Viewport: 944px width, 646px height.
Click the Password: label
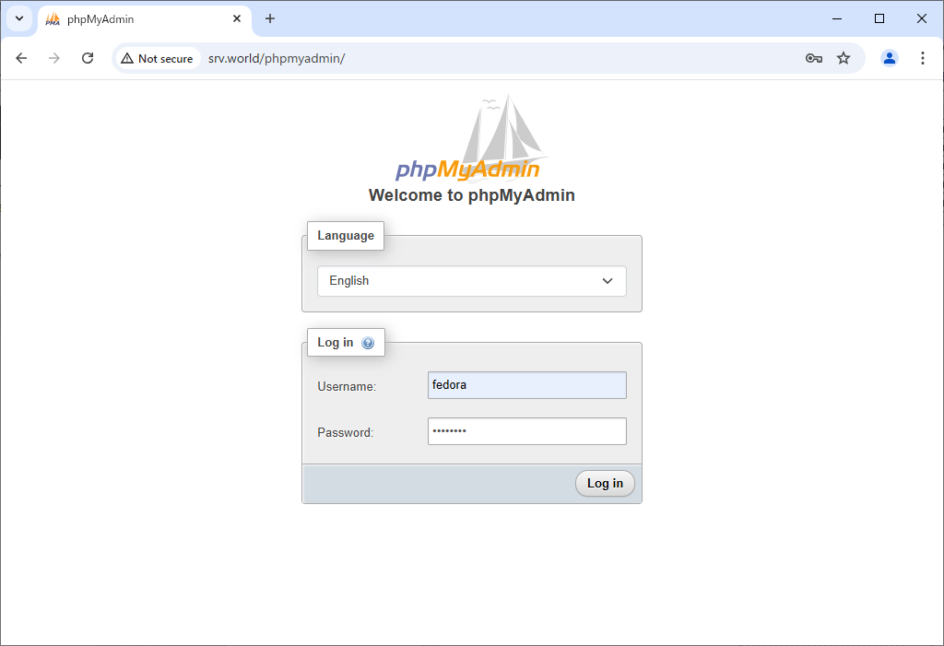pyautogui.click(x=346, y=433)
